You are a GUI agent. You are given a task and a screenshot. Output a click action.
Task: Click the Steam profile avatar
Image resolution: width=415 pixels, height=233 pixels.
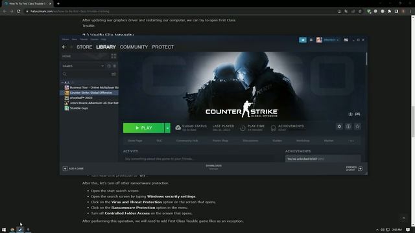[319, 40]
